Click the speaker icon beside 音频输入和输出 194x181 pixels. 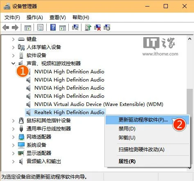(21, 161)
